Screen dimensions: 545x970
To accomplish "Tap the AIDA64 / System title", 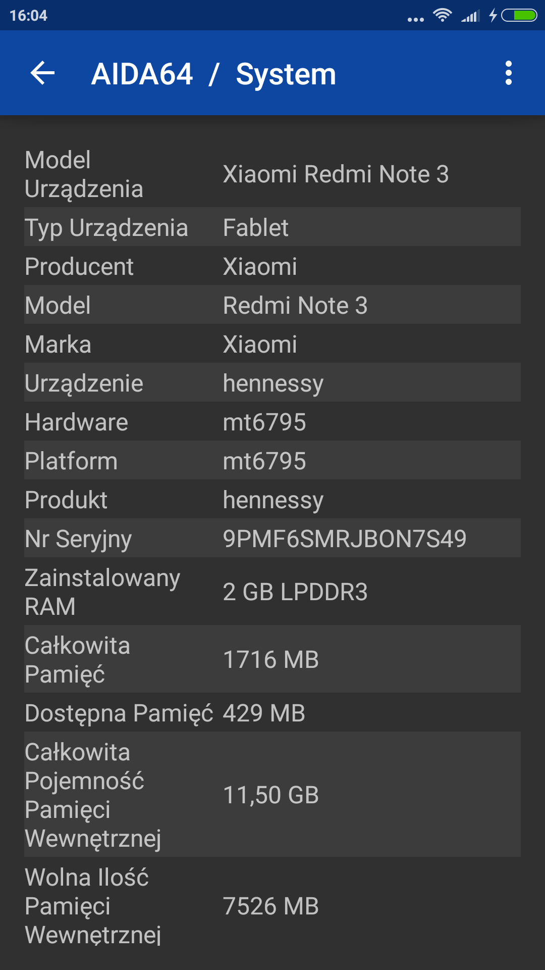I will click(213, 74).
